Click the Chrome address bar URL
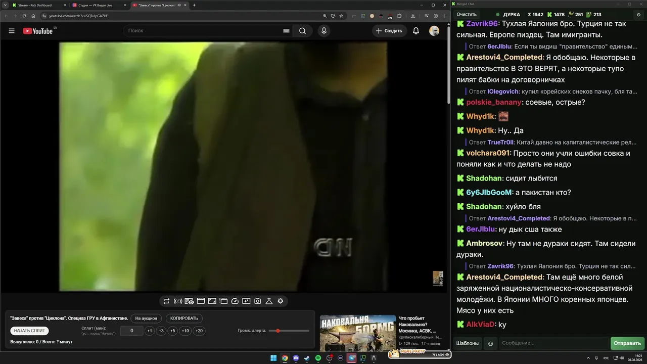The image size is (647, 364). point(78,16)
